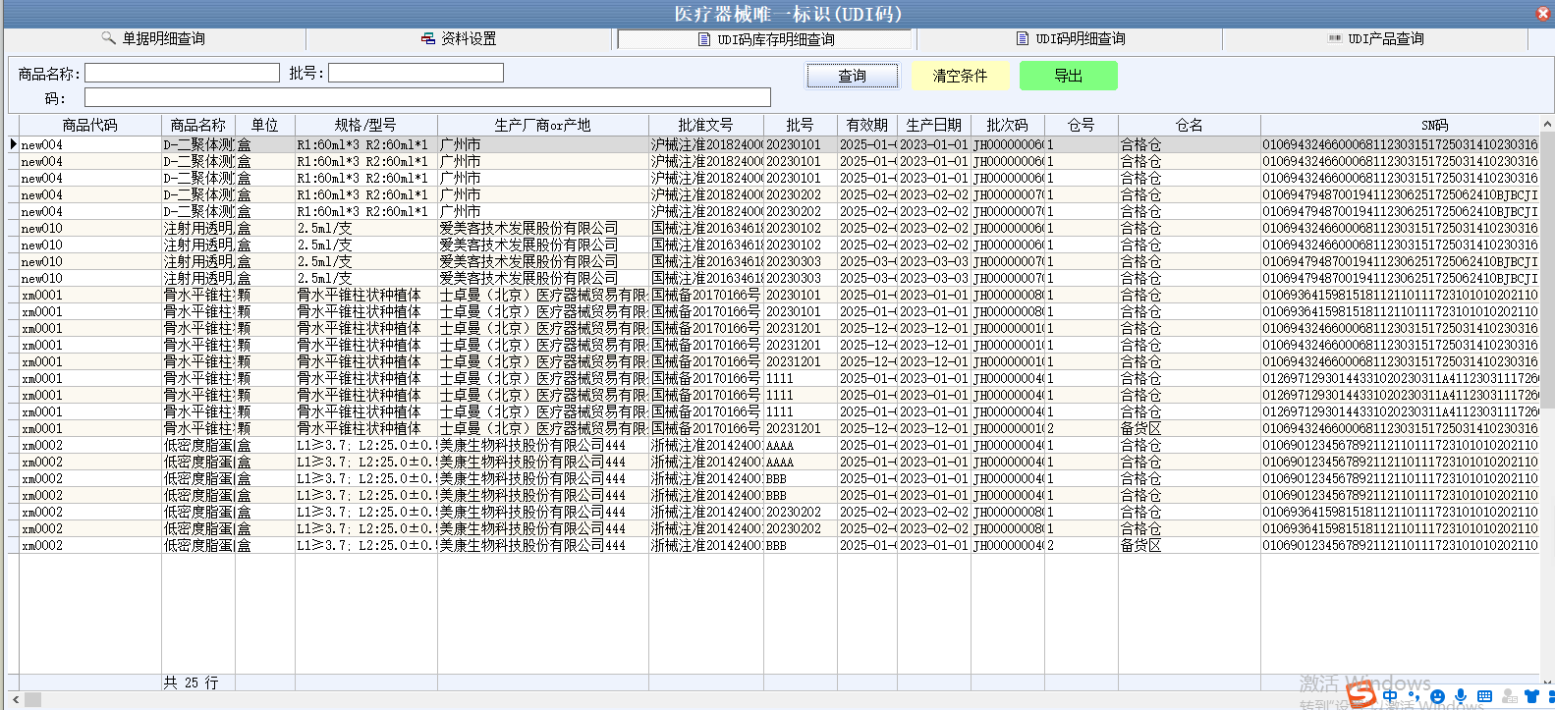Click the horizontal scrollbar left arrow

13,699
